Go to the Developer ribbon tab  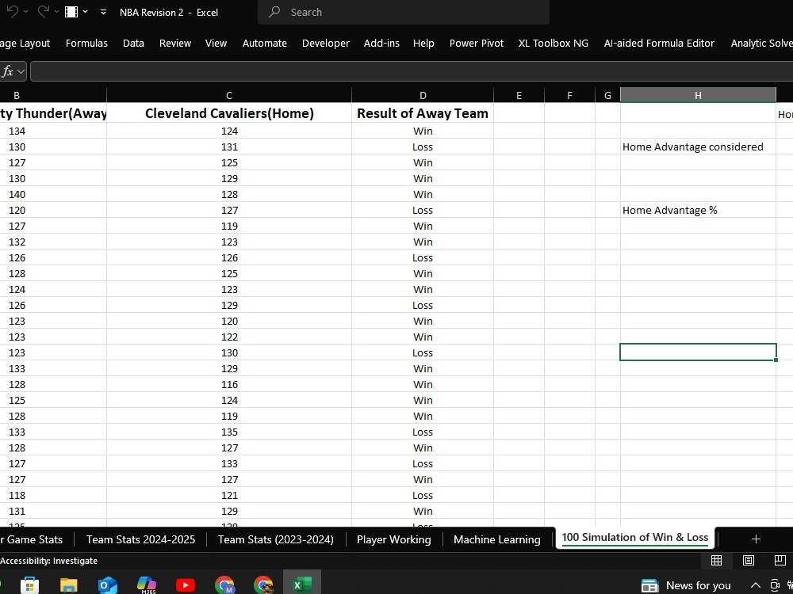[x=326, y=44]
